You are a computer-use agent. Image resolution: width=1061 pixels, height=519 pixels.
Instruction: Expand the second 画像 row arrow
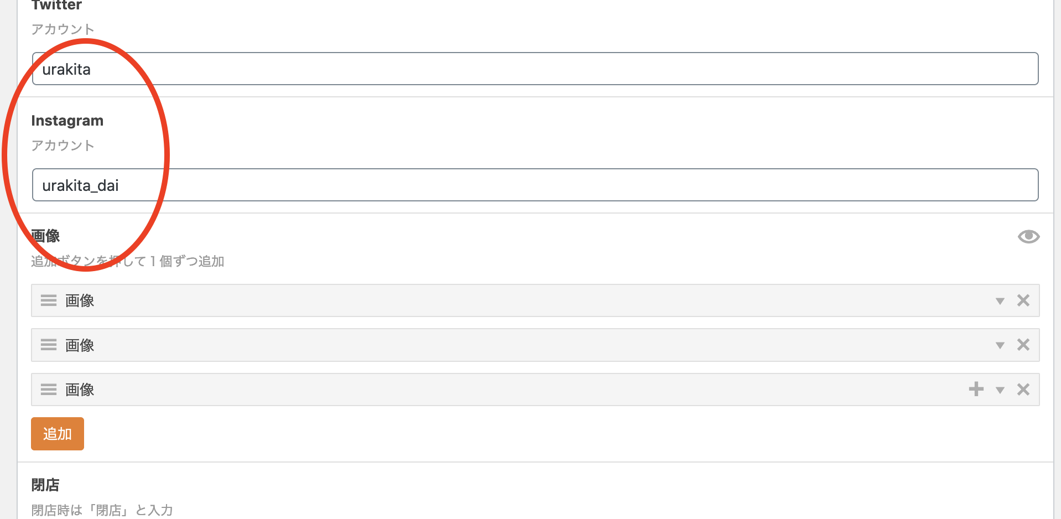click(x=1000, y=346)
